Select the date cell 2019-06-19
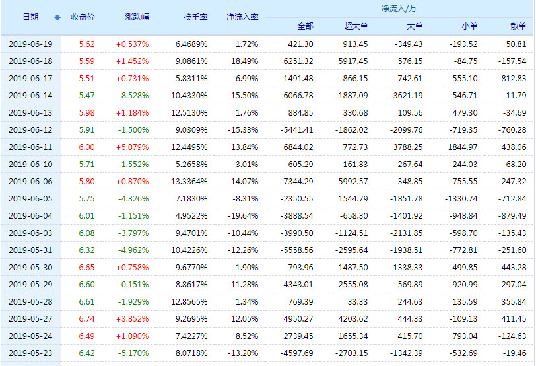The image size is (536, 366). click(x=30, y=44)
